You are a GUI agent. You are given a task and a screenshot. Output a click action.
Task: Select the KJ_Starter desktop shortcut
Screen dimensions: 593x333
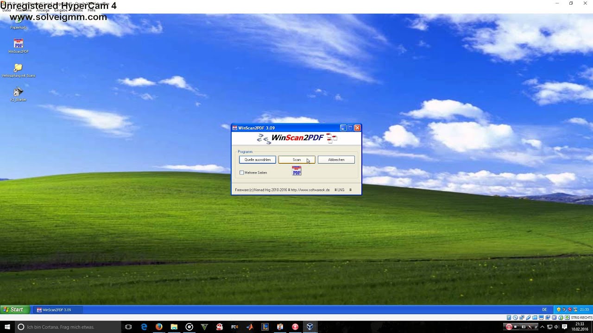pos(19,94)
